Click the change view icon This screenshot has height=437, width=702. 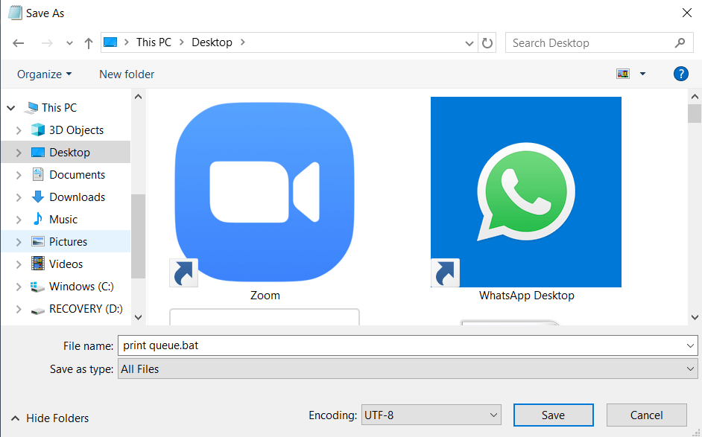(623, 74)
